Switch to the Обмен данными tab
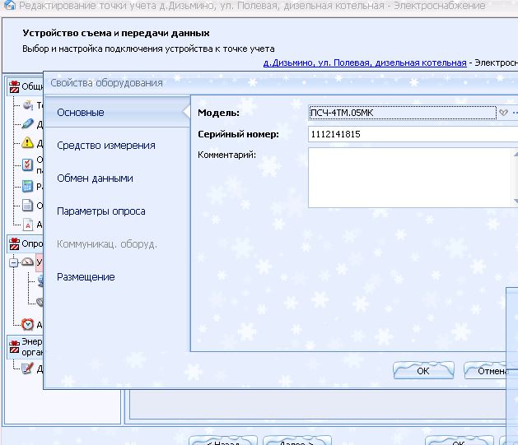Image resolution: width=518 pixels, height=445 pixels. click(95, 178)
